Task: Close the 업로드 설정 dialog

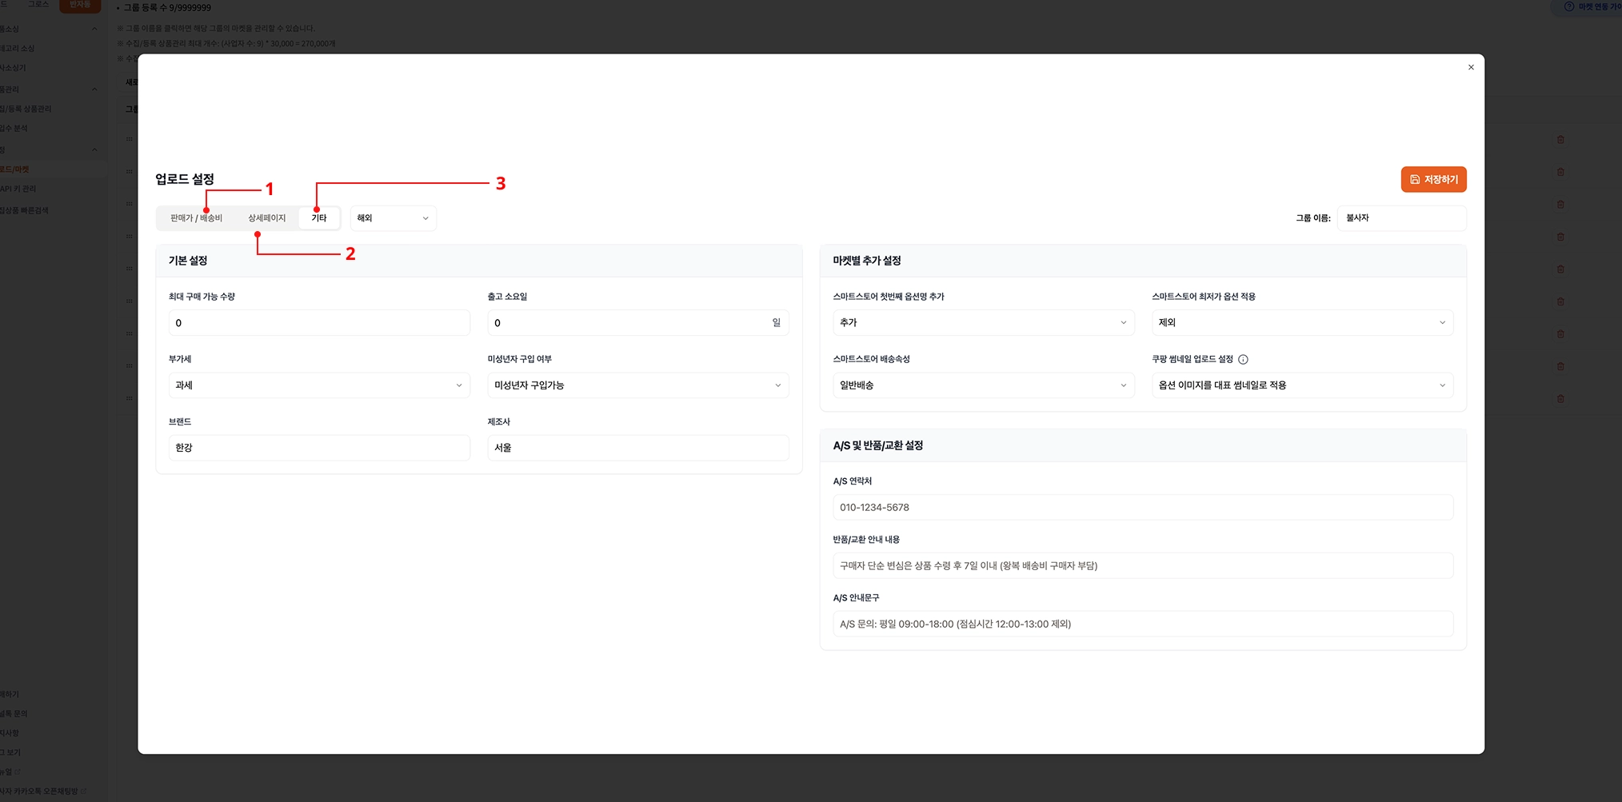Action: [1471, 67]
